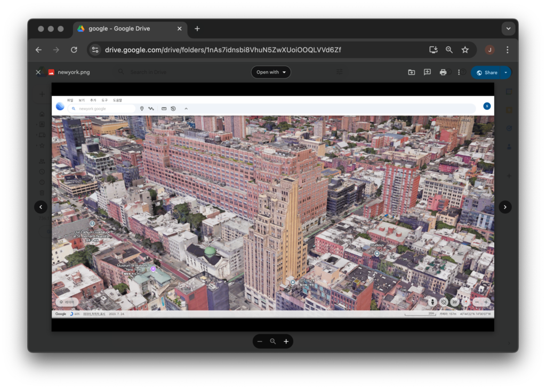Click the add comment icon
The height and width of the screenshot is (389, 546).
pos(427,72)
